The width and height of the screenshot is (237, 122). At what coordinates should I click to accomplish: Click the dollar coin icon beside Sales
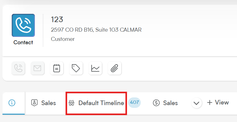156,103
